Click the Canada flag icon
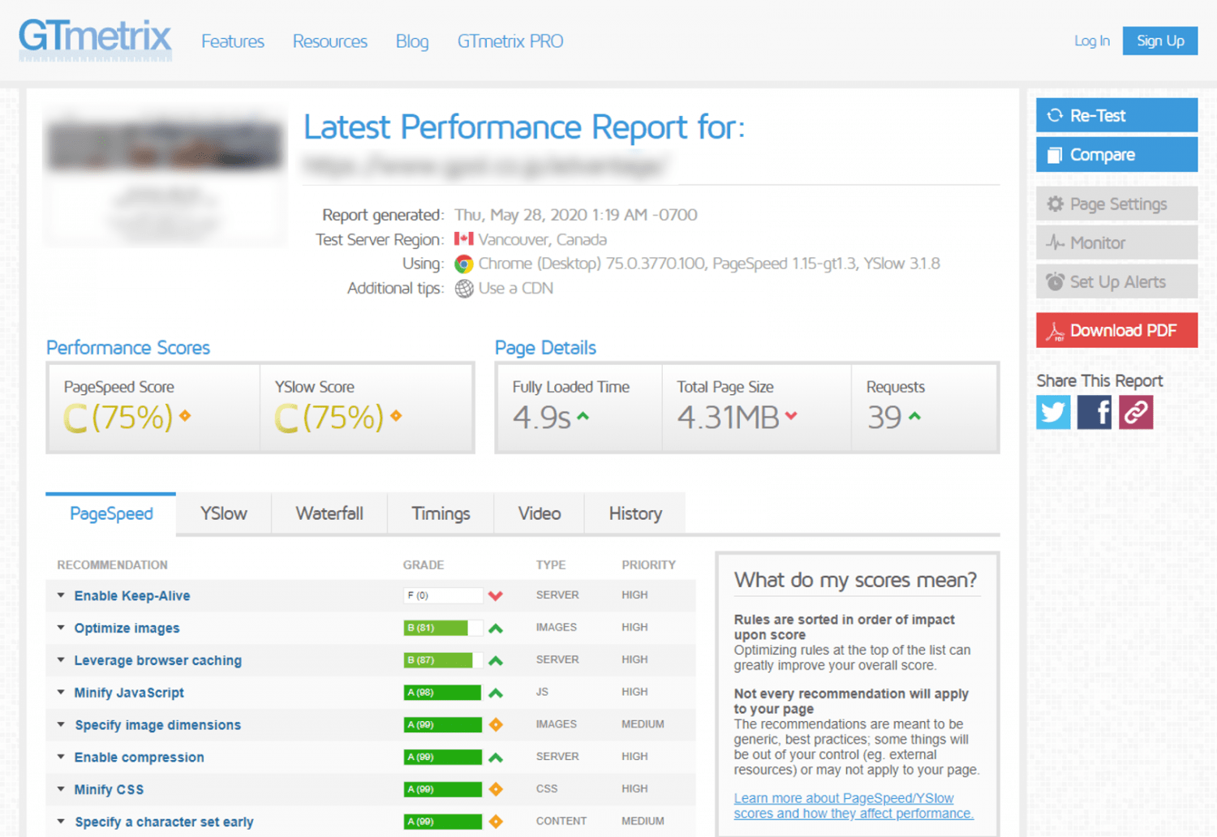Viewport: 1217px width, 837px height. tap(464, 239)
